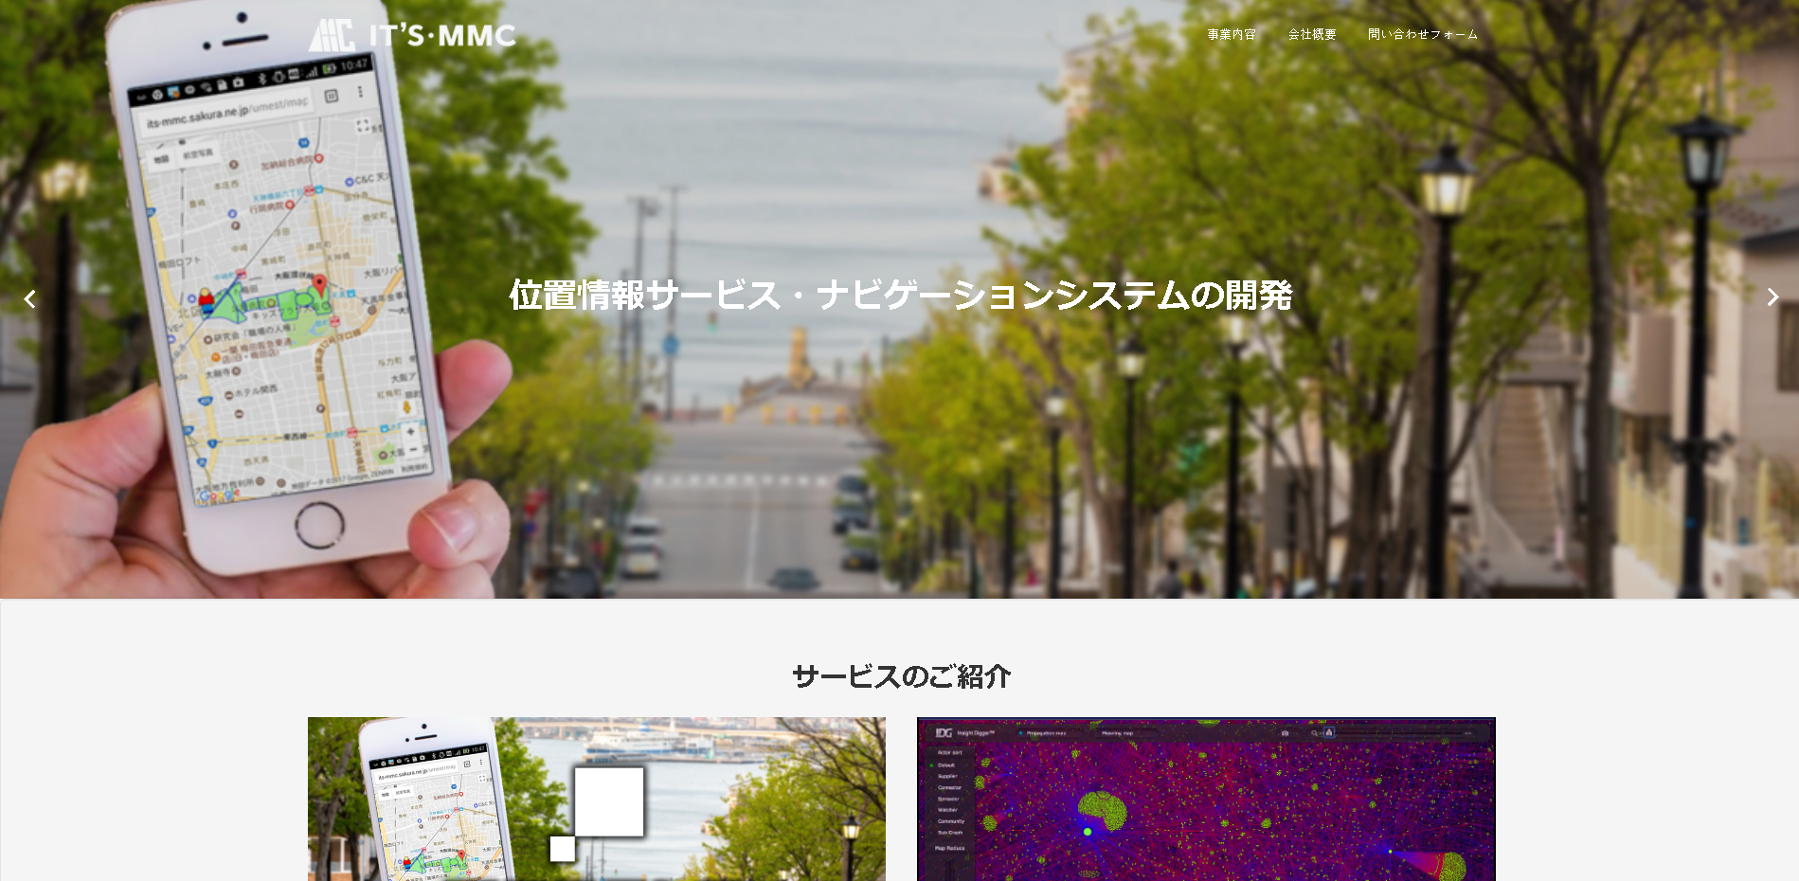
Task: Select Default option in Actor sort list
Action: pos(946,764)
